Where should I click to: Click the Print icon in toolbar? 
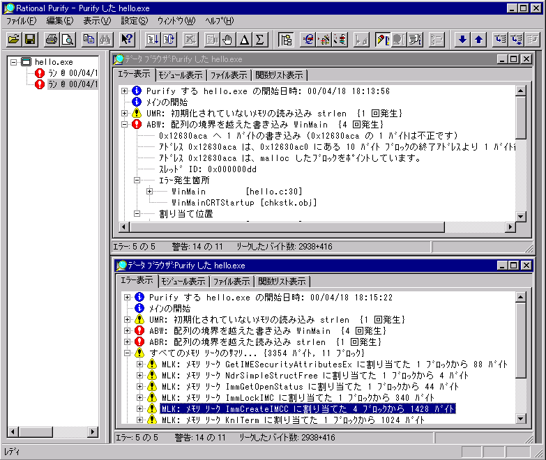52,39
